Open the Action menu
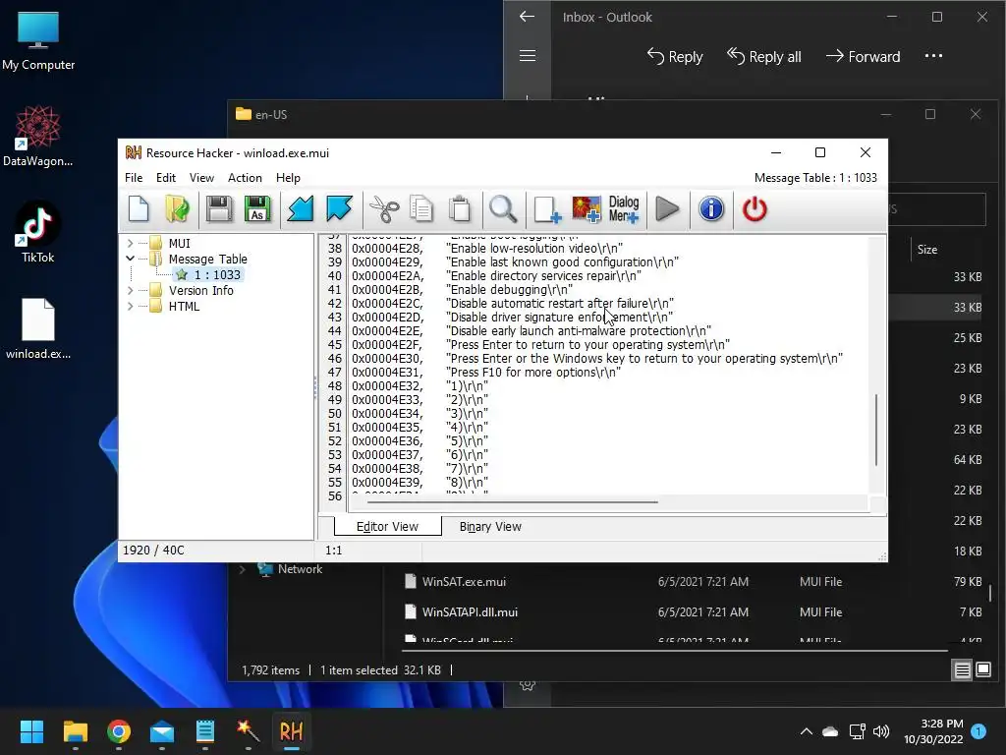 [x=245, y=178]
